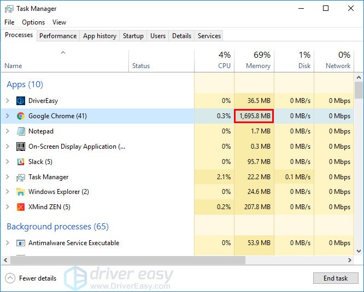Click the scroll right arrow
This screenshot has height=292, width=364.
click(350, 260)
